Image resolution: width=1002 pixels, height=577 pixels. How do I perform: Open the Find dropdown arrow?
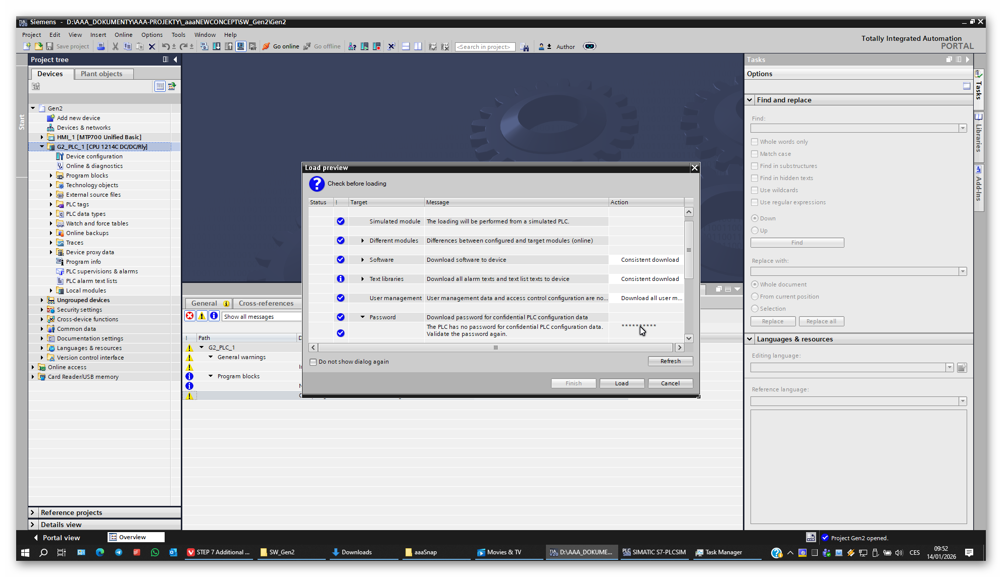coord(963,129)
